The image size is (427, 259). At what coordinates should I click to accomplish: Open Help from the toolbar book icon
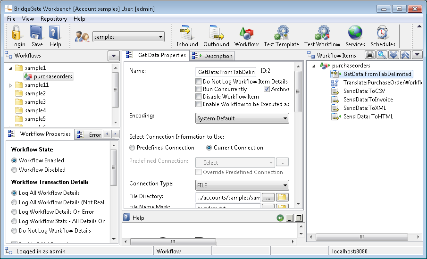(x=54, y=33)
